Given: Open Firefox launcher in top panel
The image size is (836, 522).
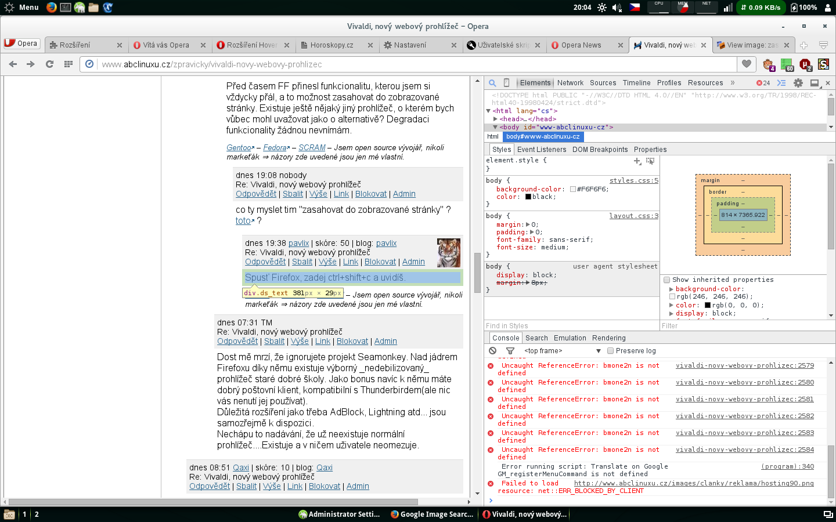Looking at the screenshot, I should click(52, 8).
